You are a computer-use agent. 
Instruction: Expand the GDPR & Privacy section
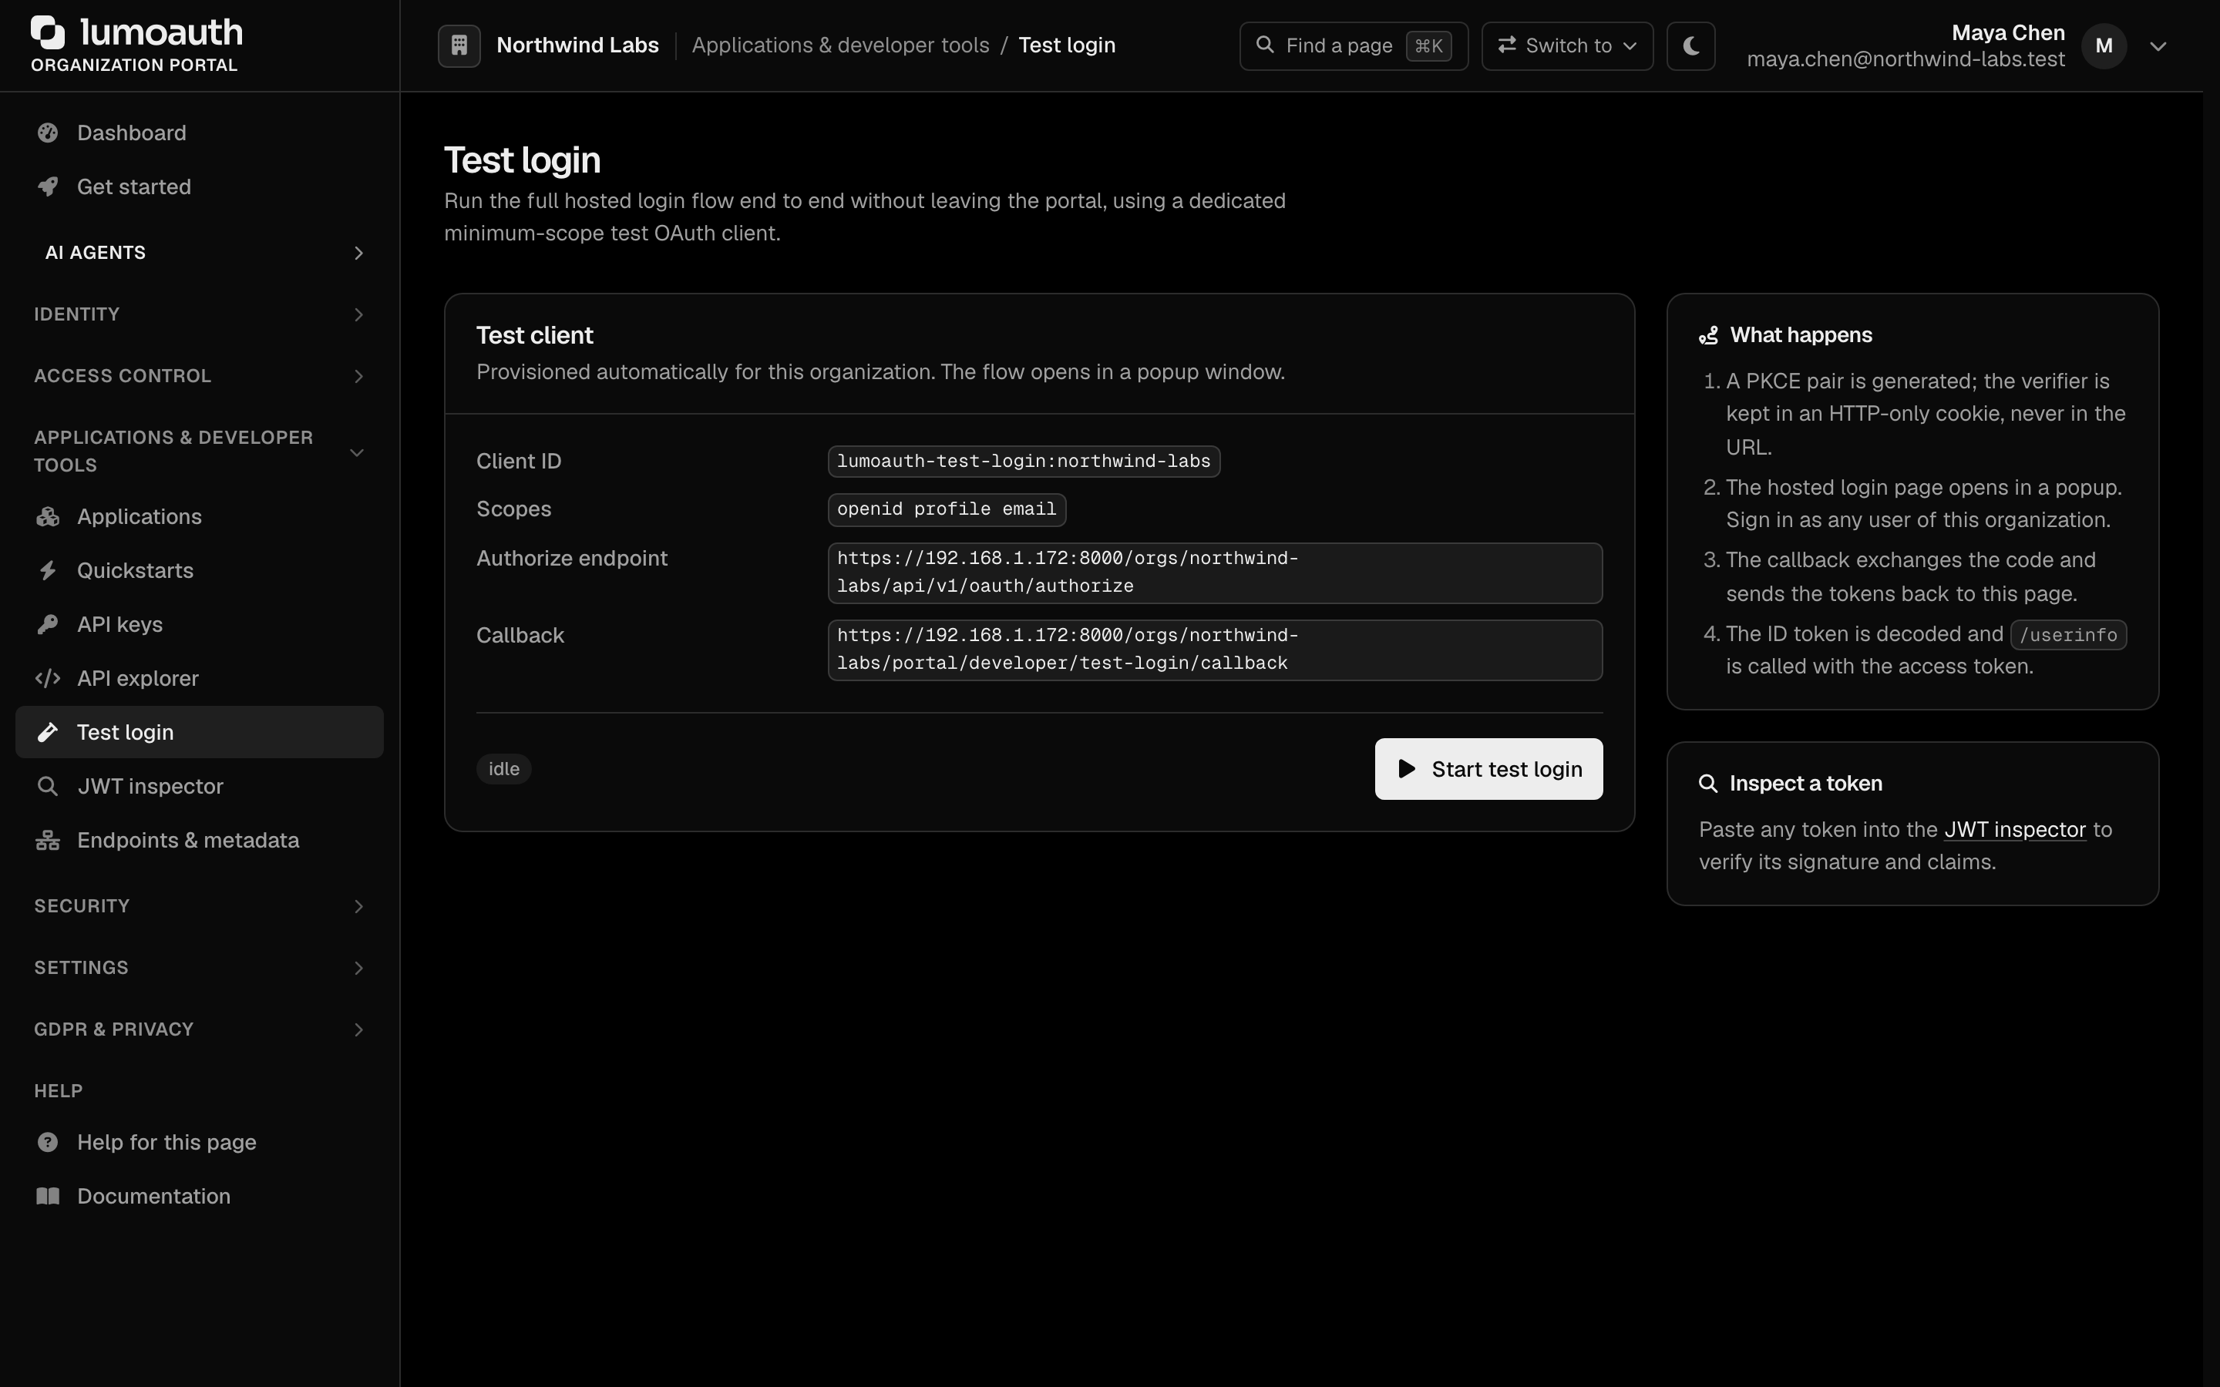click(x=200, y=1029)
